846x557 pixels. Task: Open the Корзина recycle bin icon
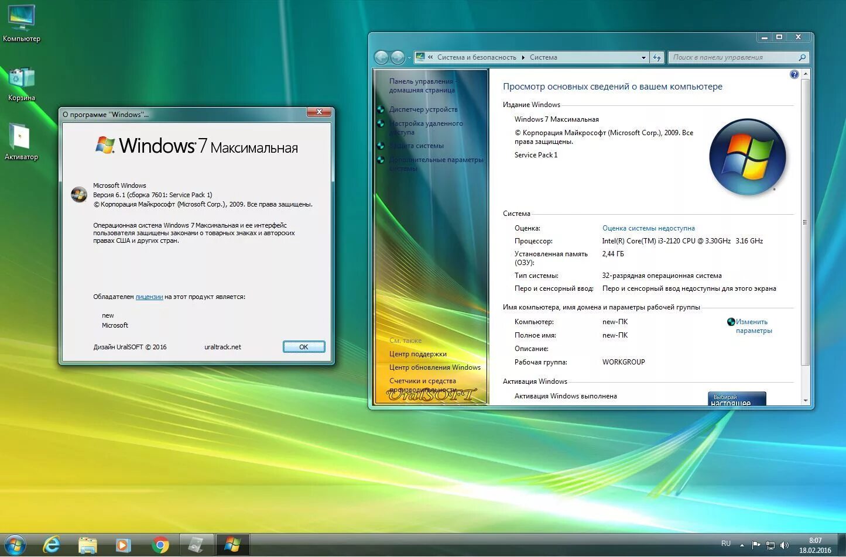pyautogui.click(x=22, y=84)
